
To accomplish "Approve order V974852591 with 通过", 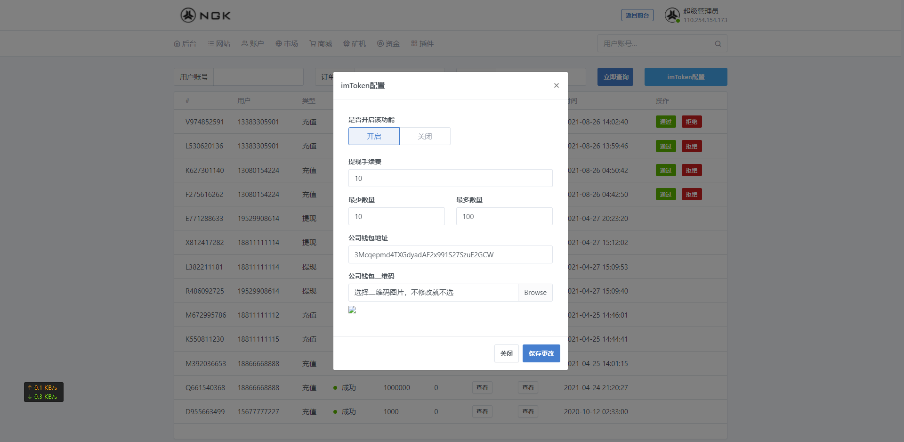I will pos(666,122).
